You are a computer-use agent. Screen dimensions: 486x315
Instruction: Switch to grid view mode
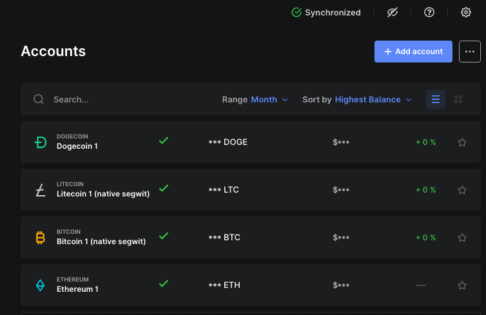[458, 99]
